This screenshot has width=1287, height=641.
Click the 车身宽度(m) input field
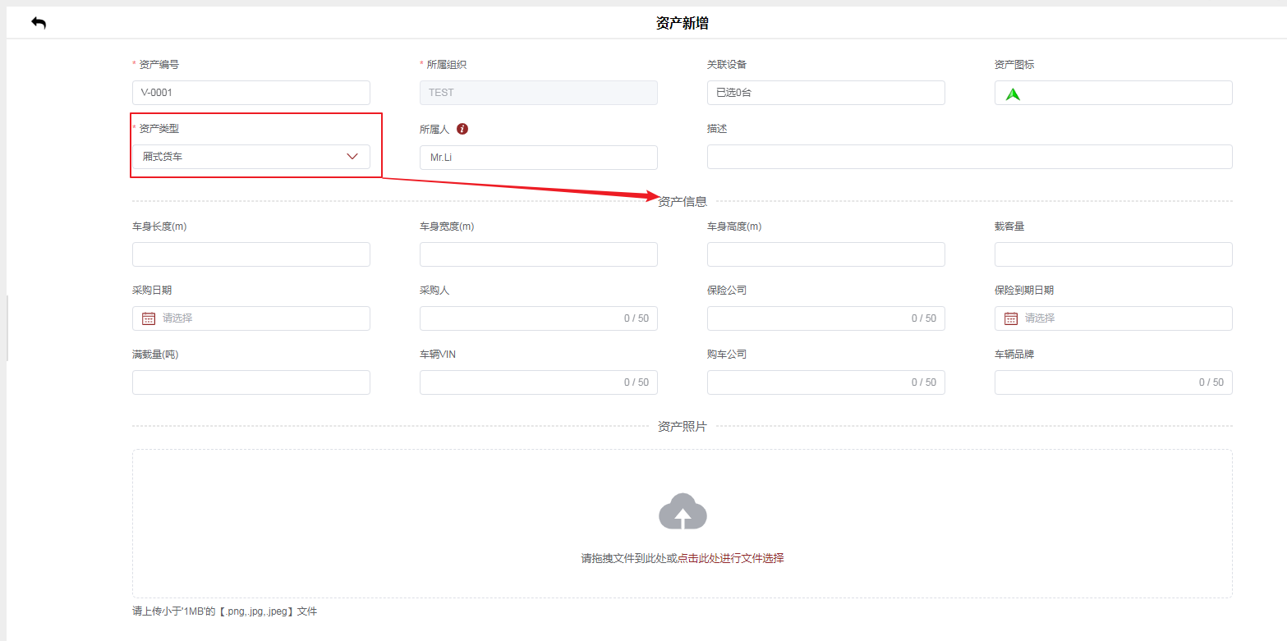point(538,254)
